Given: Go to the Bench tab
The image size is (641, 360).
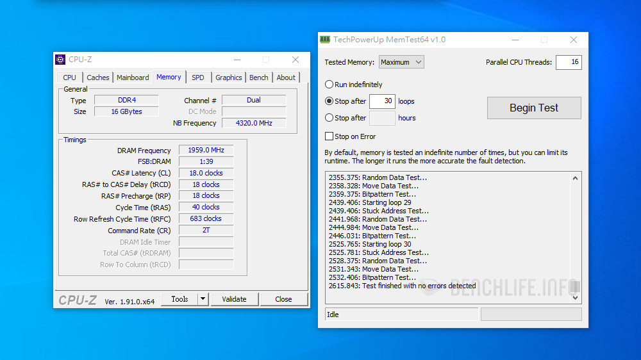Looking at the screenshot, I should 259,78.
